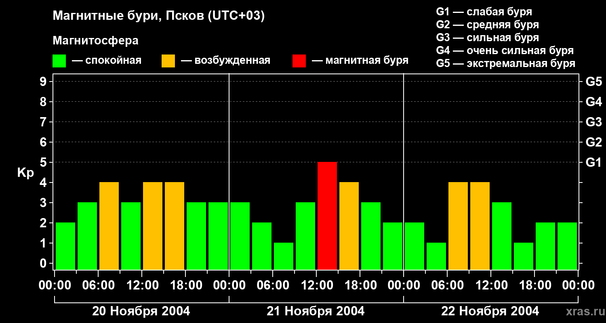Click the 'спокойная' legend text
Viewport: 606px width, 323px height.
point(114,61)
